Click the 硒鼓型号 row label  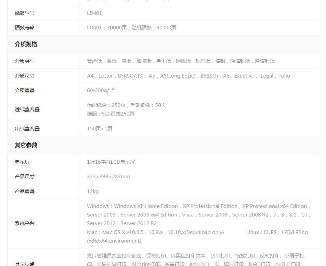point(25,13)
